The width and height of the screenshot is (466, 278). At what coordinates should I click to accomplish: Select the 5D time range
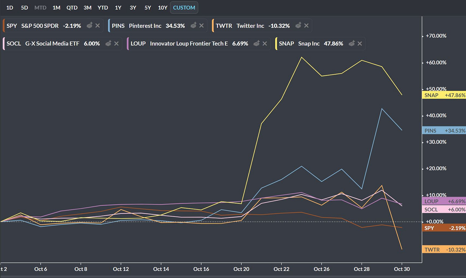[x=24, y=8]
